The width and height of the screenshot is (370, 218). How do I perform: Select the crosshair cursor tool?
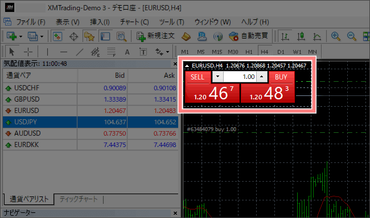click(28, 52)
